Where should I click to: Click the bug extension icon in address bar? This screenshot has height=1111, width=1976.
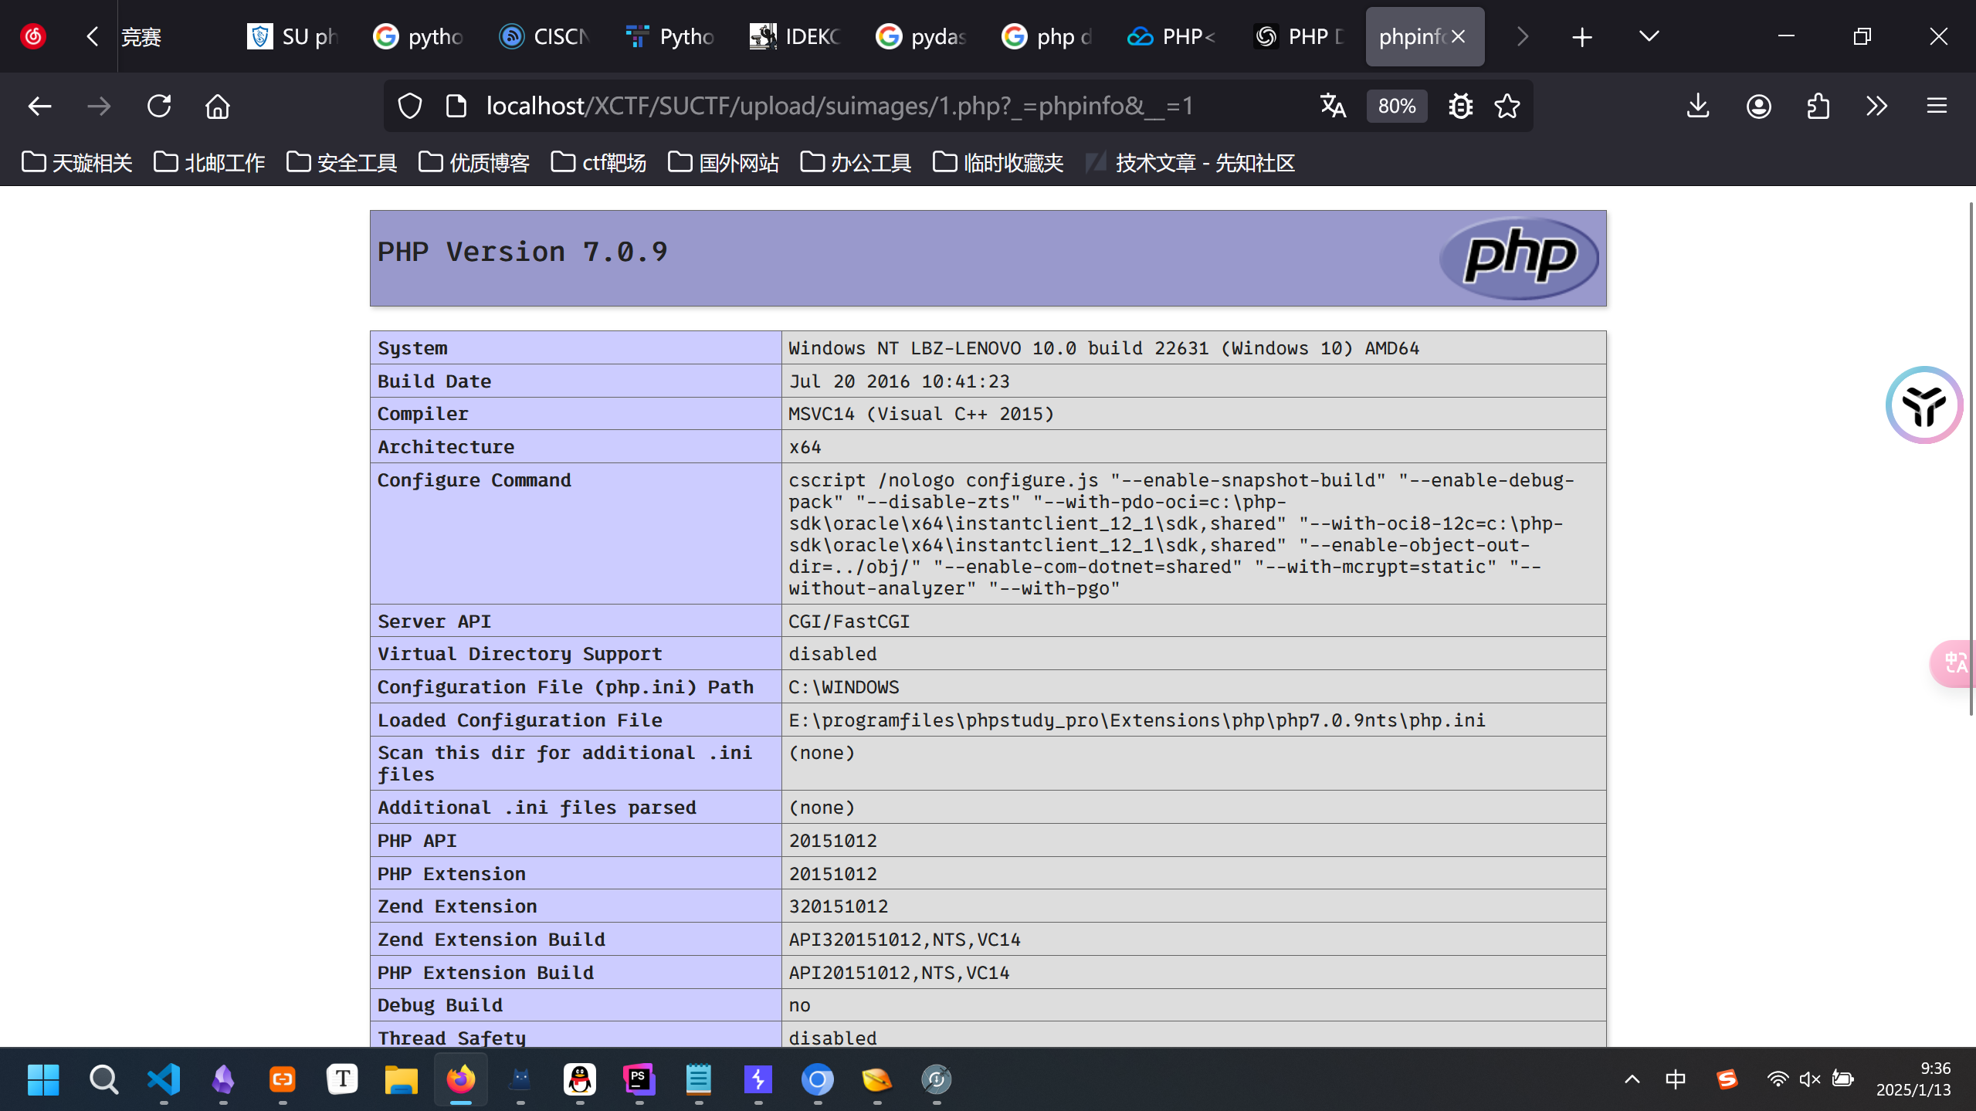pos(1460,106)
